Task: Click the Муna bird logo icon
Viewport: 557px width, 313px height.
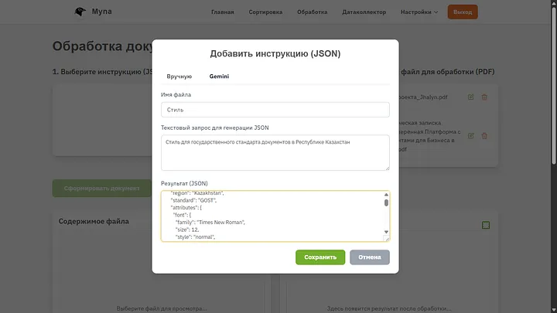Action: 80,12
